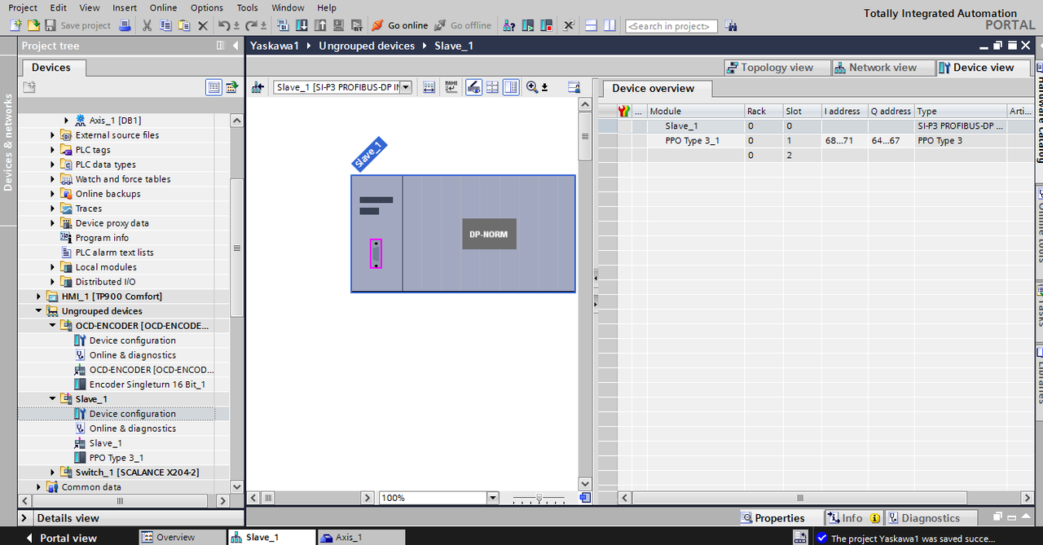
Task: Click the zoom slider in device view
Action: click(x=538, y=498)
